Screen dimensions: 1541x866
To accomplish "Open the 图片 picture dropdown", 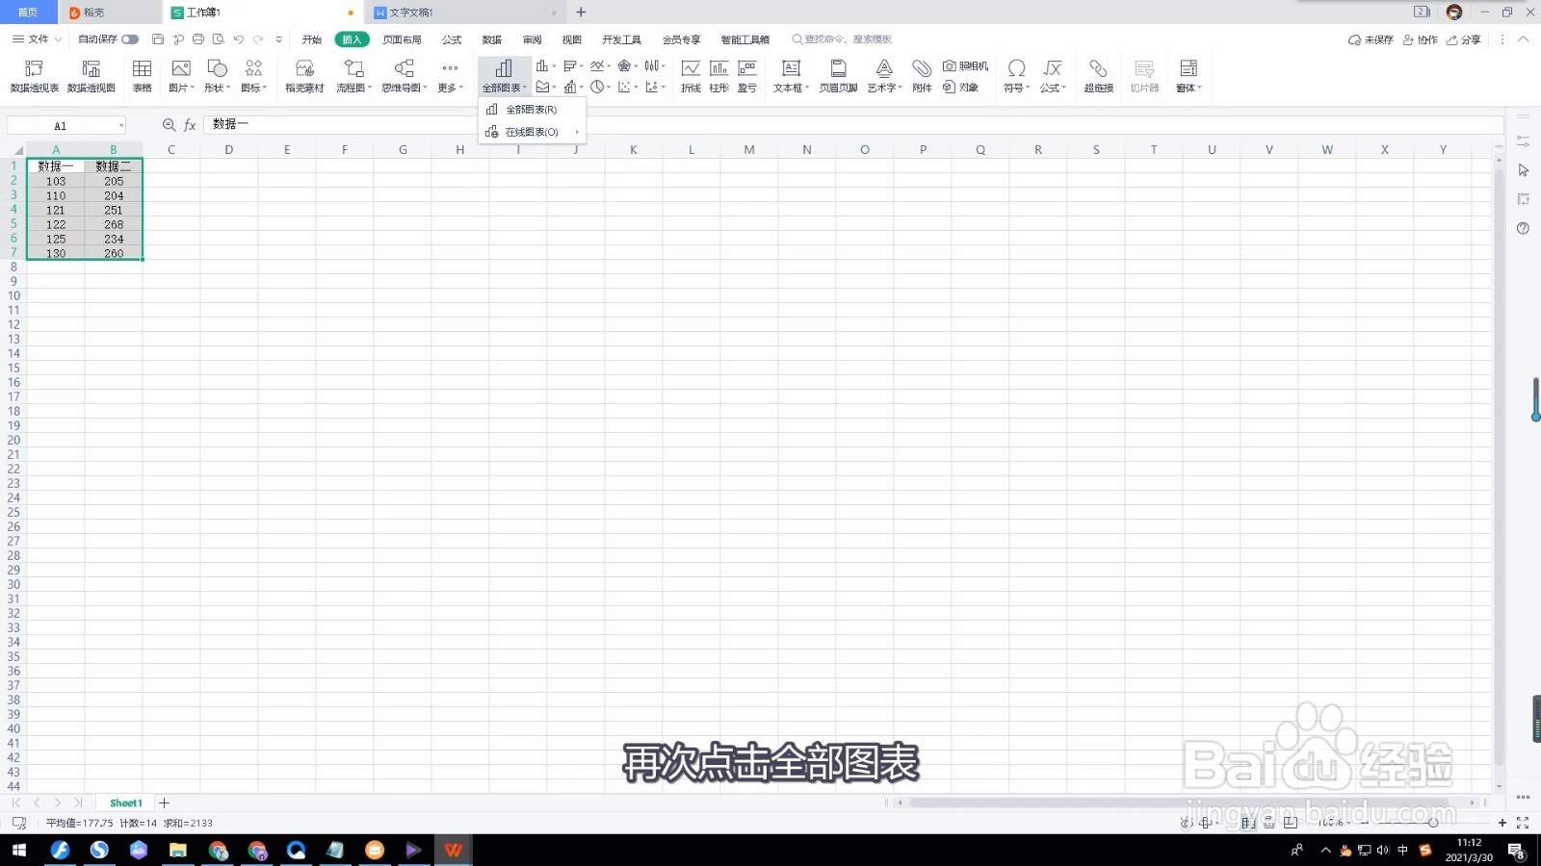I will click(x=181, y=75).
